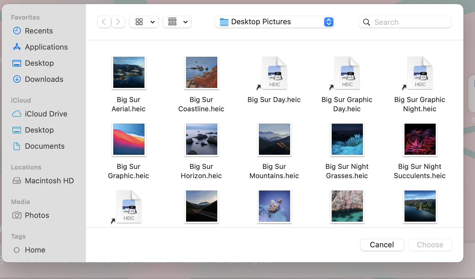475x279 pixels.
Task: Click the forward navigation arrow
Action: [x=118, y=22]
